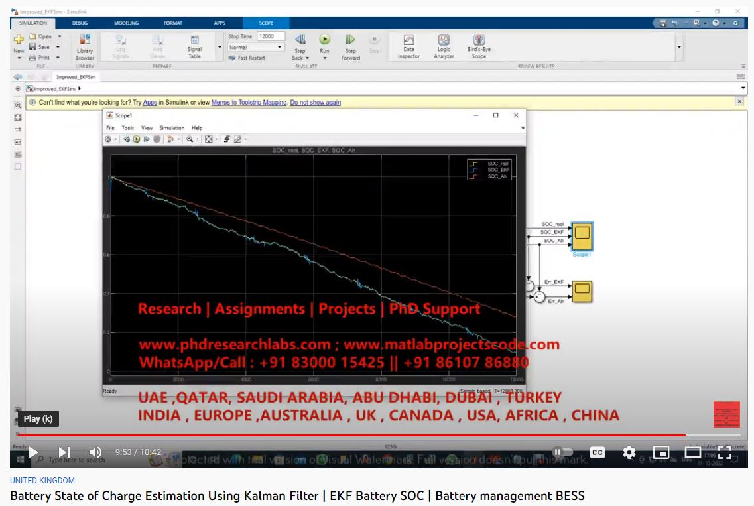The width and height of the screenshot is (754, 506).
Task: Click the Run button in Simulink toolstrip
Action: [x=324, y=40]
